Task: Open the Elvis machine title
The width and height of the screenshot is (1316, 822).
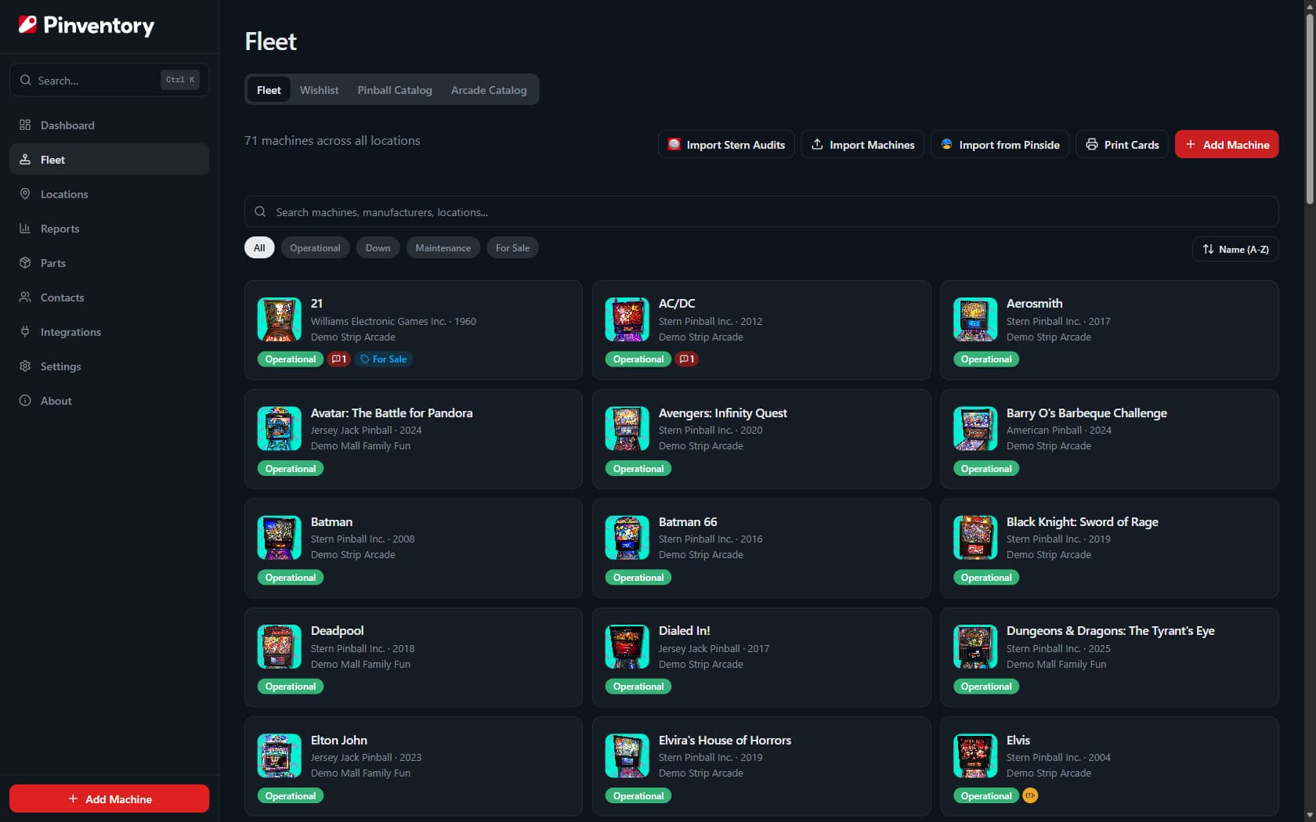Action: tap(1018, 740)
